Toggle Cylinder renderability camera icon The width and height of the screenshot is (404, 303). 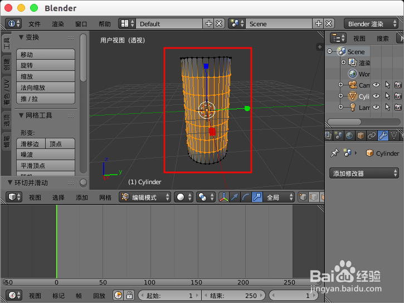pos(398,96)
